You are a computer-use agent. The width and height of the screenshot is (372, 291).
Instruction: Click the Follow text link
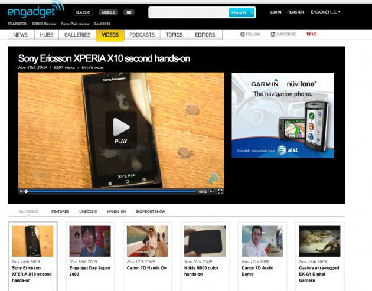pyautogui.click(x=253, y=34)
